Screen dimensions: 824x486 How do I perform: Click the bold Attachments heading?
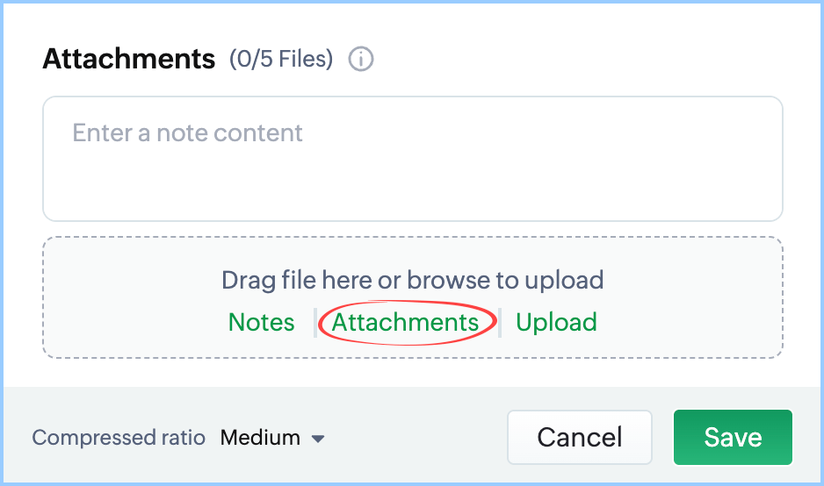129,59
